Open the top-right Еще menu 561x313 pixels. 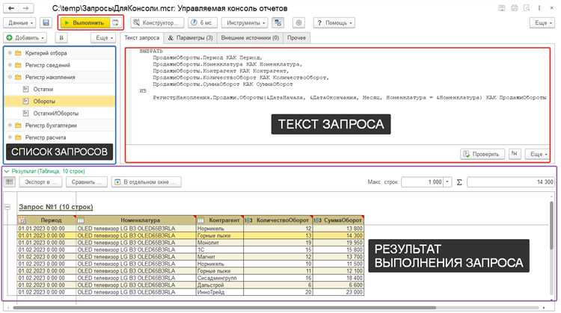tap(542, 22)
